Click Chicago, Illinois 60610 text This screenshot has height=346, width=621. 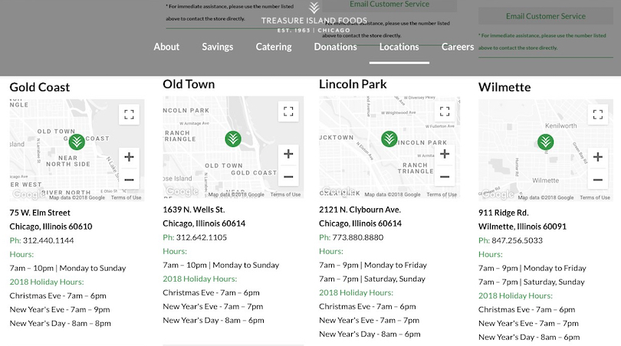[51, 227]
